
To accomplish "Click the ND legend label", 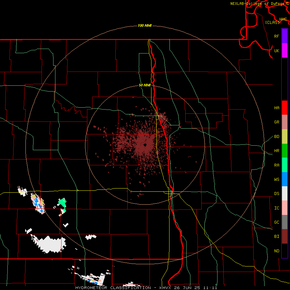I will (276, 251).
